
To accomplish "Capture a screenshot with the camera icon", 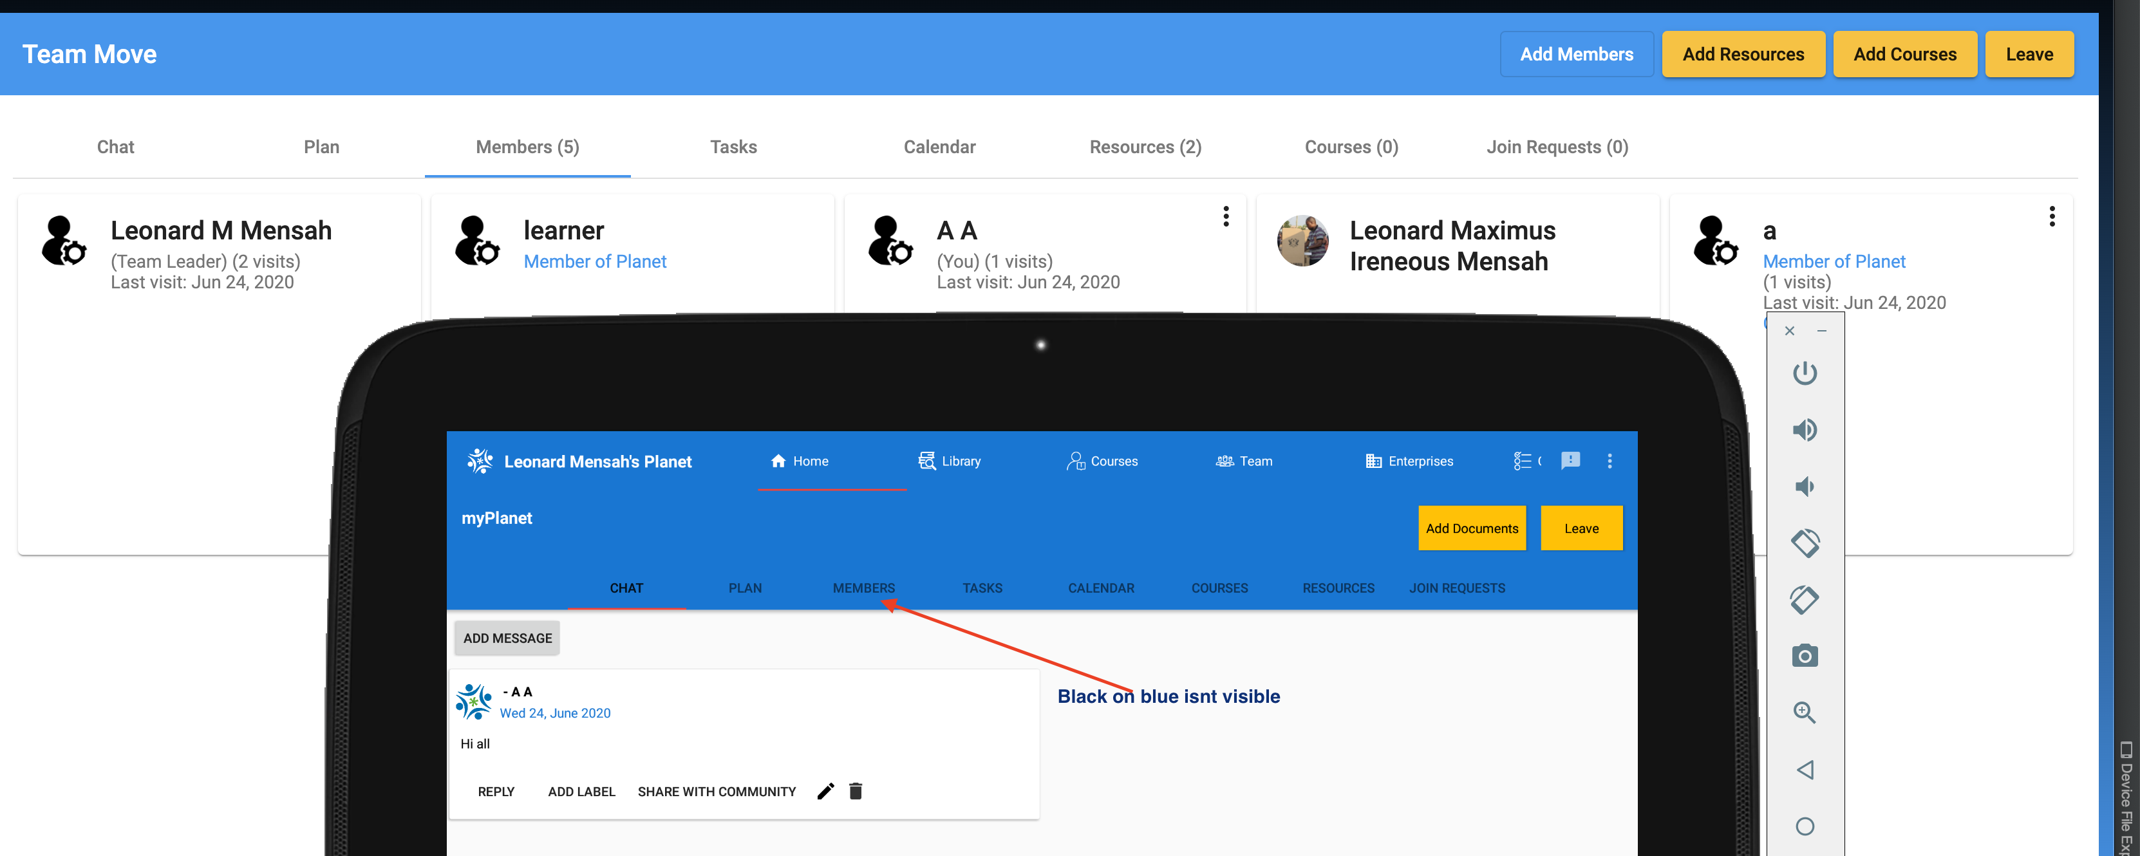I will click(1805, 655).
